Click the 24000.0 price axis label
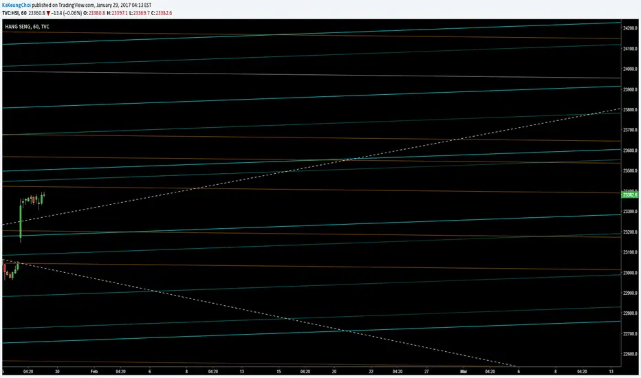 630,69
